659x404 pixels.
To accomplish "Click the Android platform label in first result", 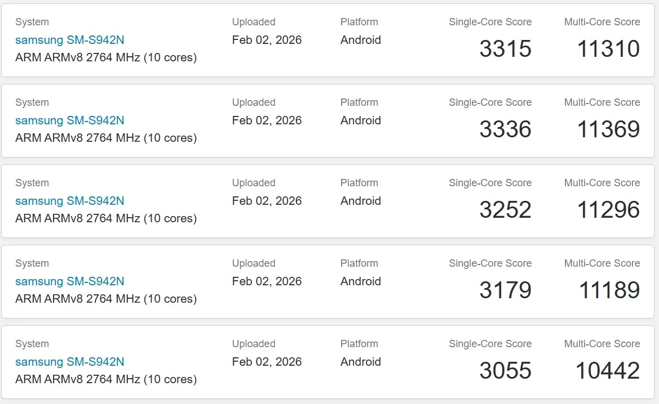I will click(360, 40).
